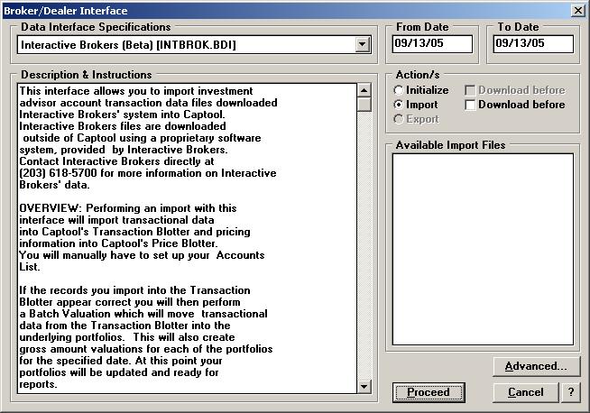This screenshot has width=590, height=413.
Task: Click the description scrollbar thumb
Action: click(x=364, y=105)
